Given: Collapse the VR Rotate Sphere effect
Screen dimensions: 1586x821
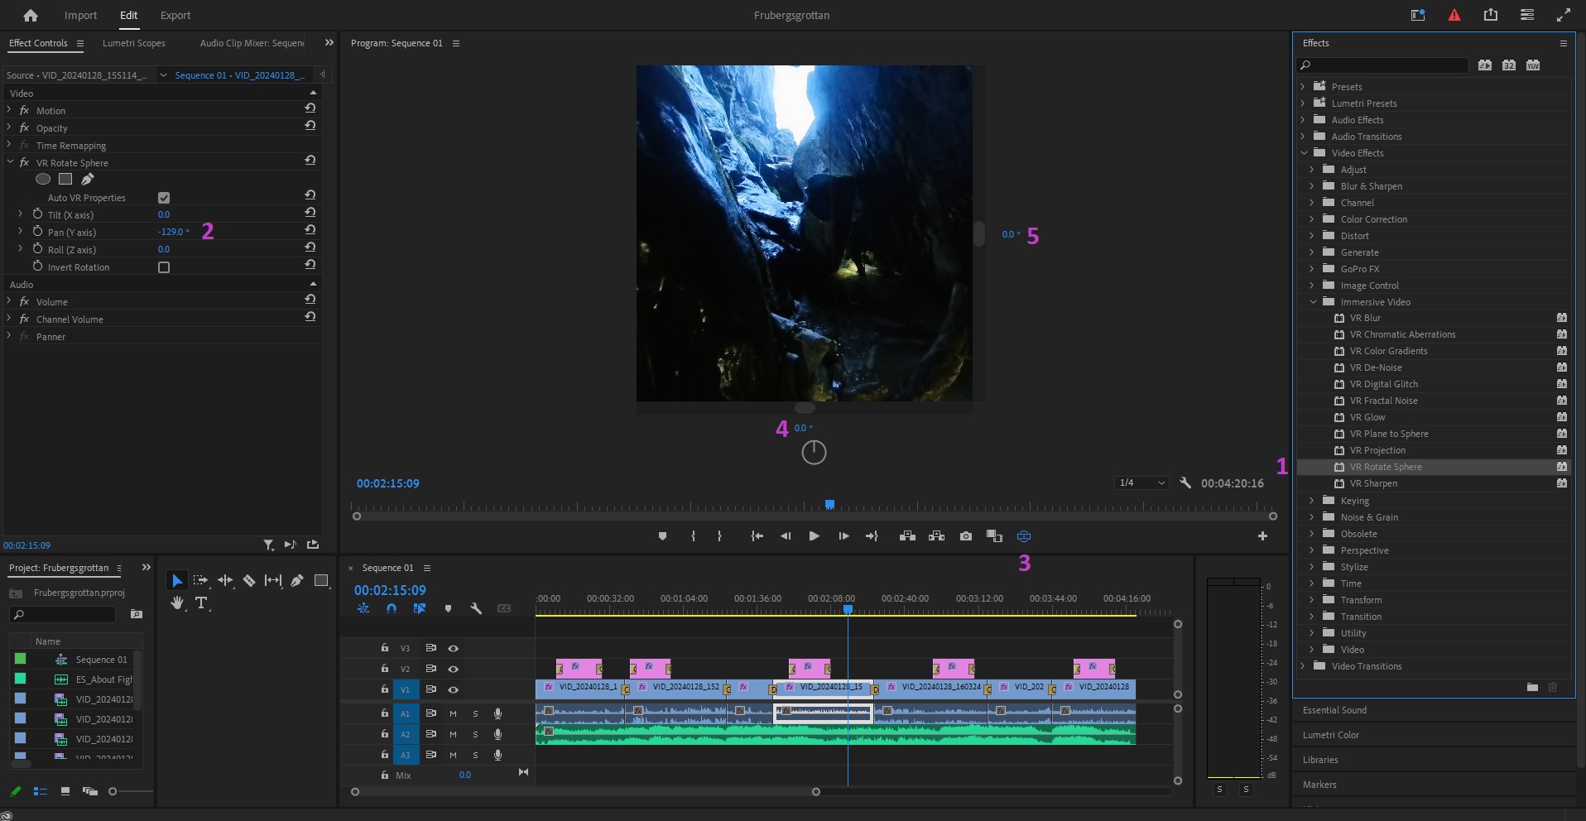Looking at the screenshot, I should tap(9, 162).
